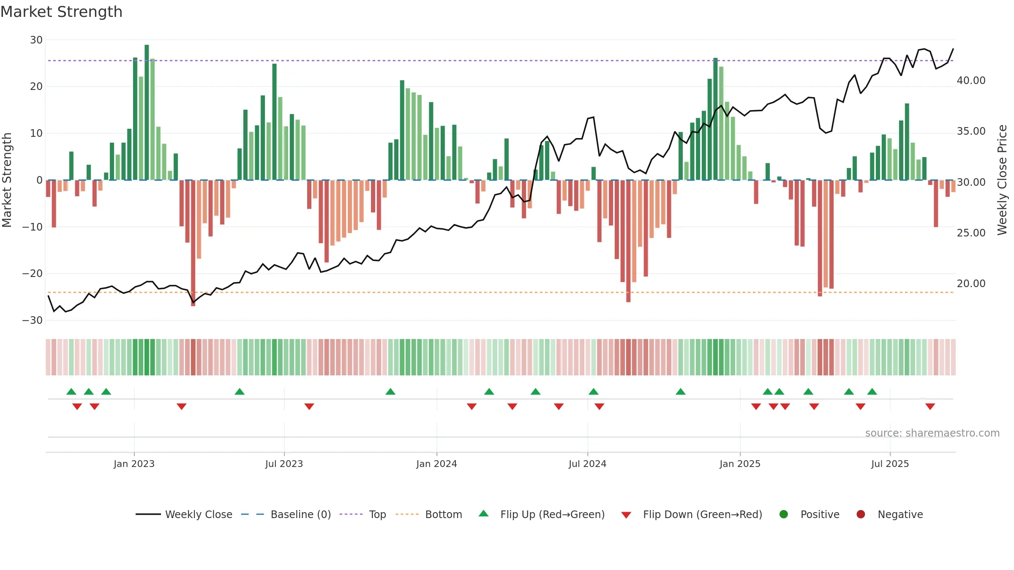This screenshot has width=1014, height=570.
Task: Click the orange dotted Bottom line sample in legend
Action: [x=407, y=514]
